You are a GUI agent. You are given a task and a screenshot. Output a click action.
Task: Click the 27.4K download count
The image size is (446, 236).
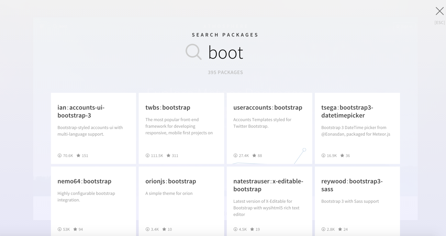coord(244,156)
